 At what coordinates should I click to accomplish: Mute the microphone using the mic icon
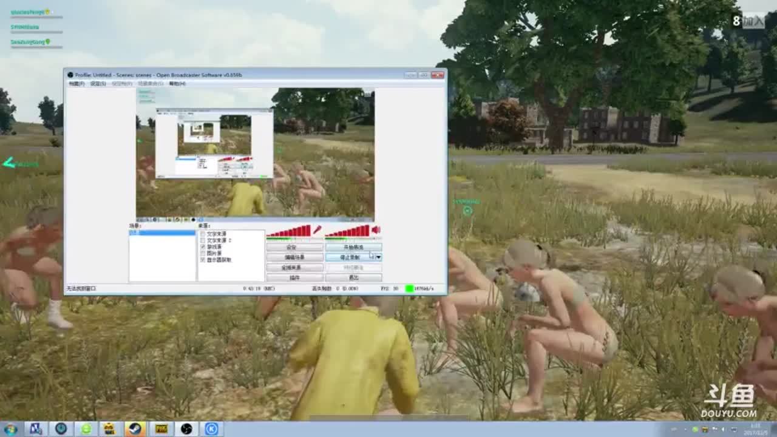[317, 230]
